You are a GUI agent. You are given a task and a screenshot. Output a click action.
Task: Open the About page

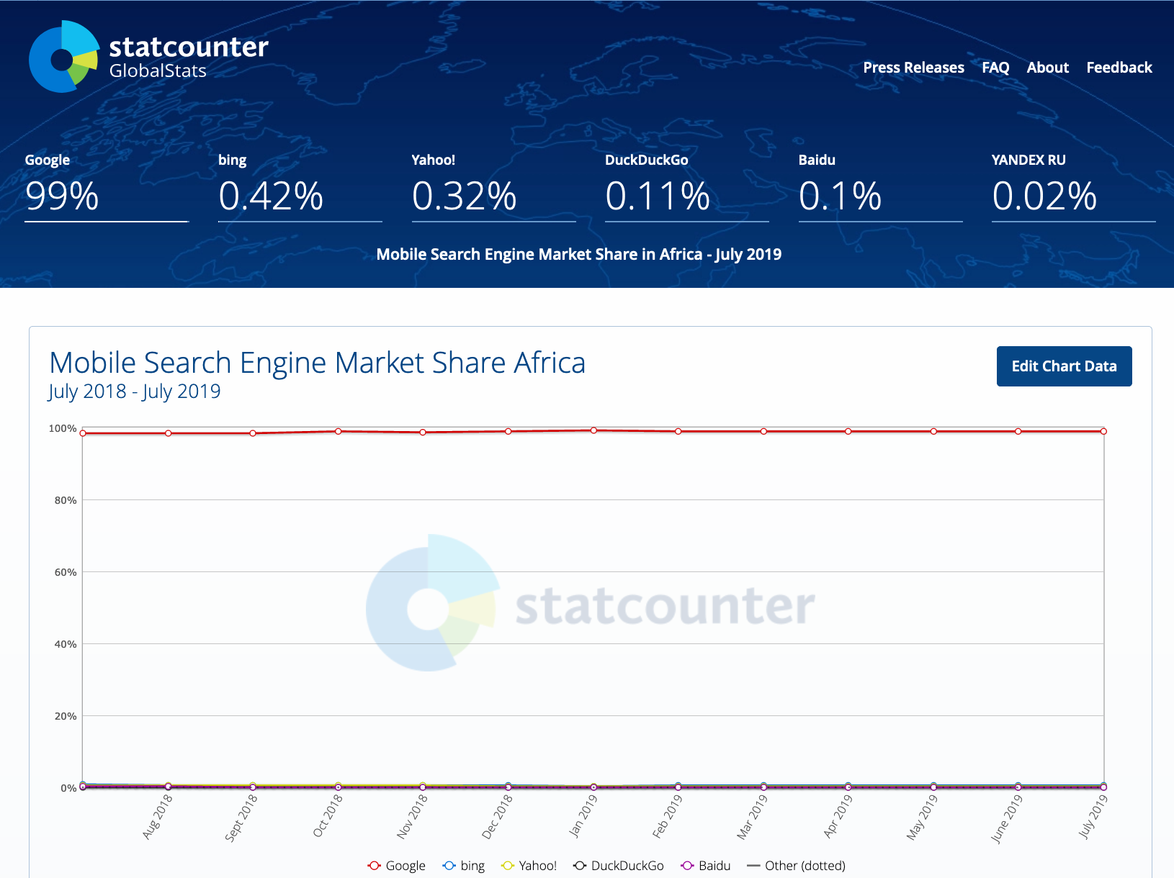pos(1047,68)
